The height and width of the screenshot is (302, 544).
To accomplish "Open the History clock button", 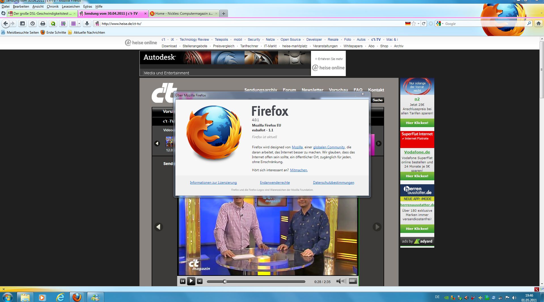I will 33,23.
